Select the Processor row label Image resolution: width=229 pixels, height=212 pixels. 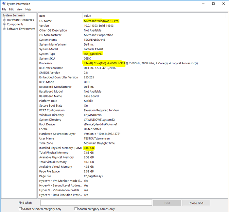tap(45, 63)
